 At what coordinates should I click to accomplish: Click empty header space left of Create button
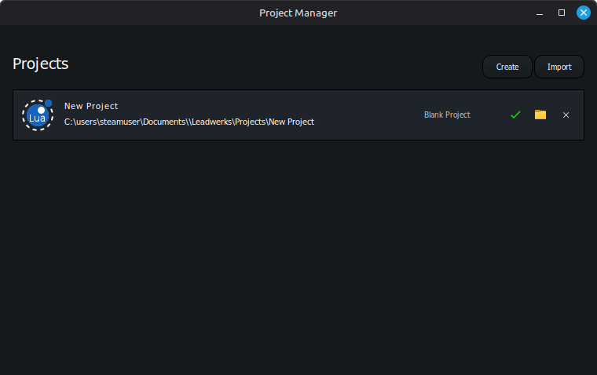coord(275,67)
